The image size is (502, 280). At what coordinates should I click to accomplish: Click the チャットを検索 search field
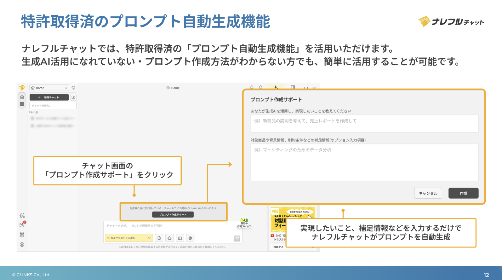pyautogui.click(x=53, y=106)
